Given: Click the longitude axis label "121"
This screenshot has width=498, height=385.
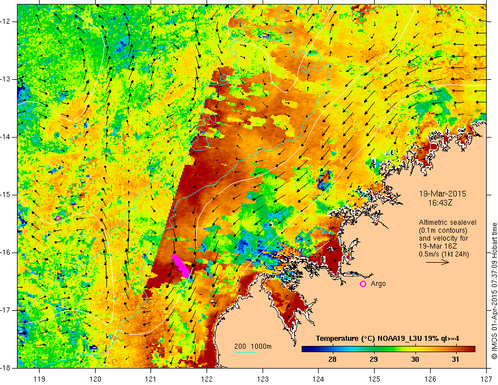Looking at the screenshot, I should click(x=151, y=379).
